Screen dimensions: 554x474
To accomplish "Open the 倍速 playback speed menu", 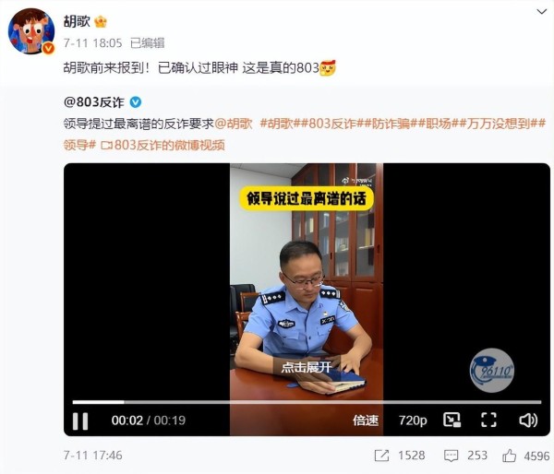I will click(366, 421).
